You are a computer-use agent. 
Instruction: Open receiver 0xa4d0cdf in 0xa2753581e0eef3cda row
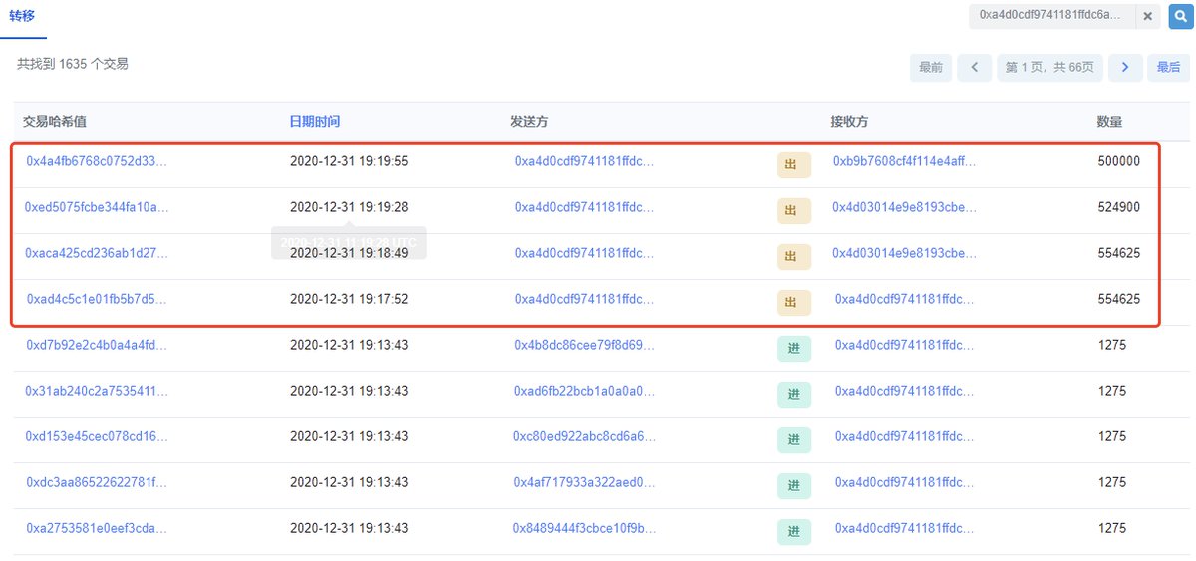[x=905, y=528]
